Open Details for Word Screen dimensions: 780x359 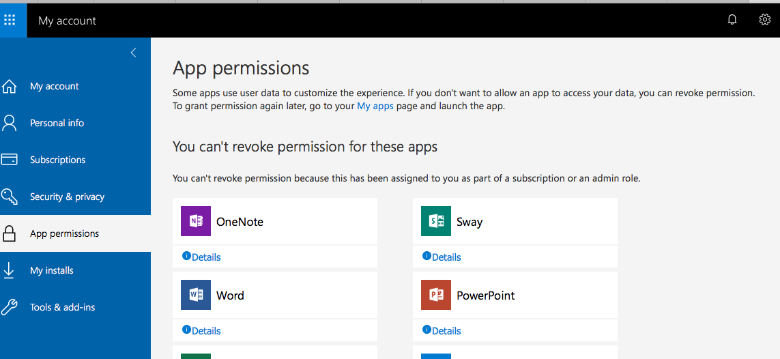pos(206,330)
